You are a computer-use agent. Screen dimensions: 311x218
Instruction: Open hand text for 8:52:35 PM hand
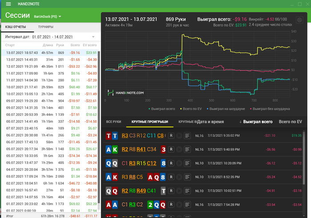tap(187, 177)
